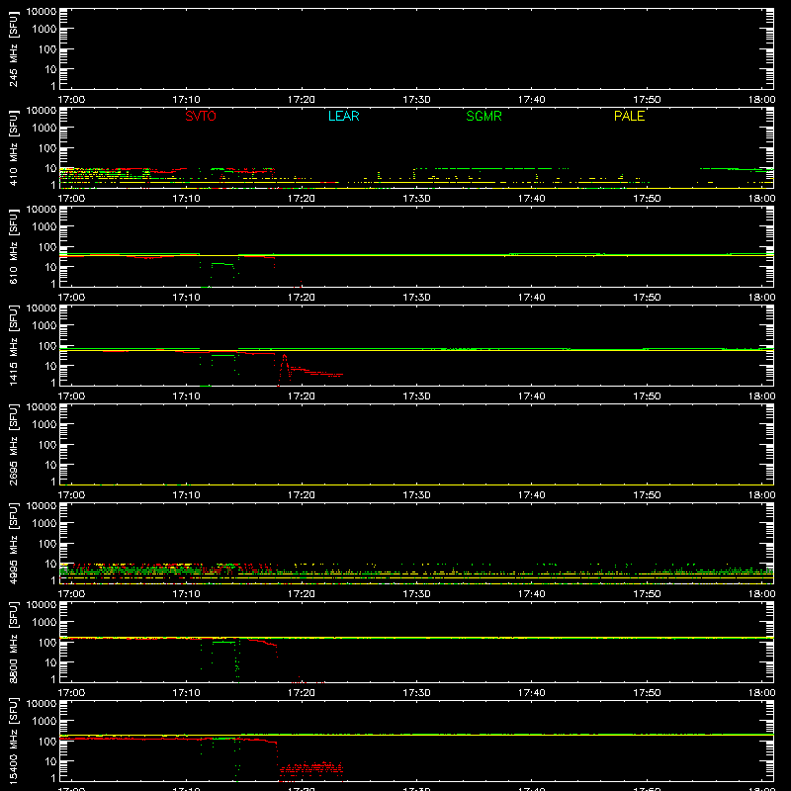Click 17:20 time label under 610 MHz panel
Screen dimensions: 791x791
coord(302,298)
